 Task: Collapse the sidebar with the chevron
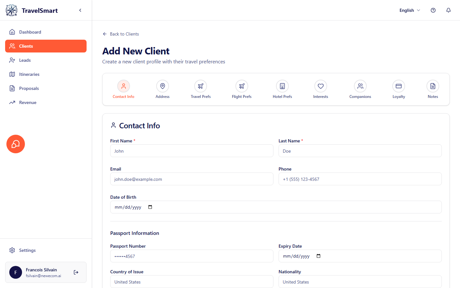coord(80,10)
